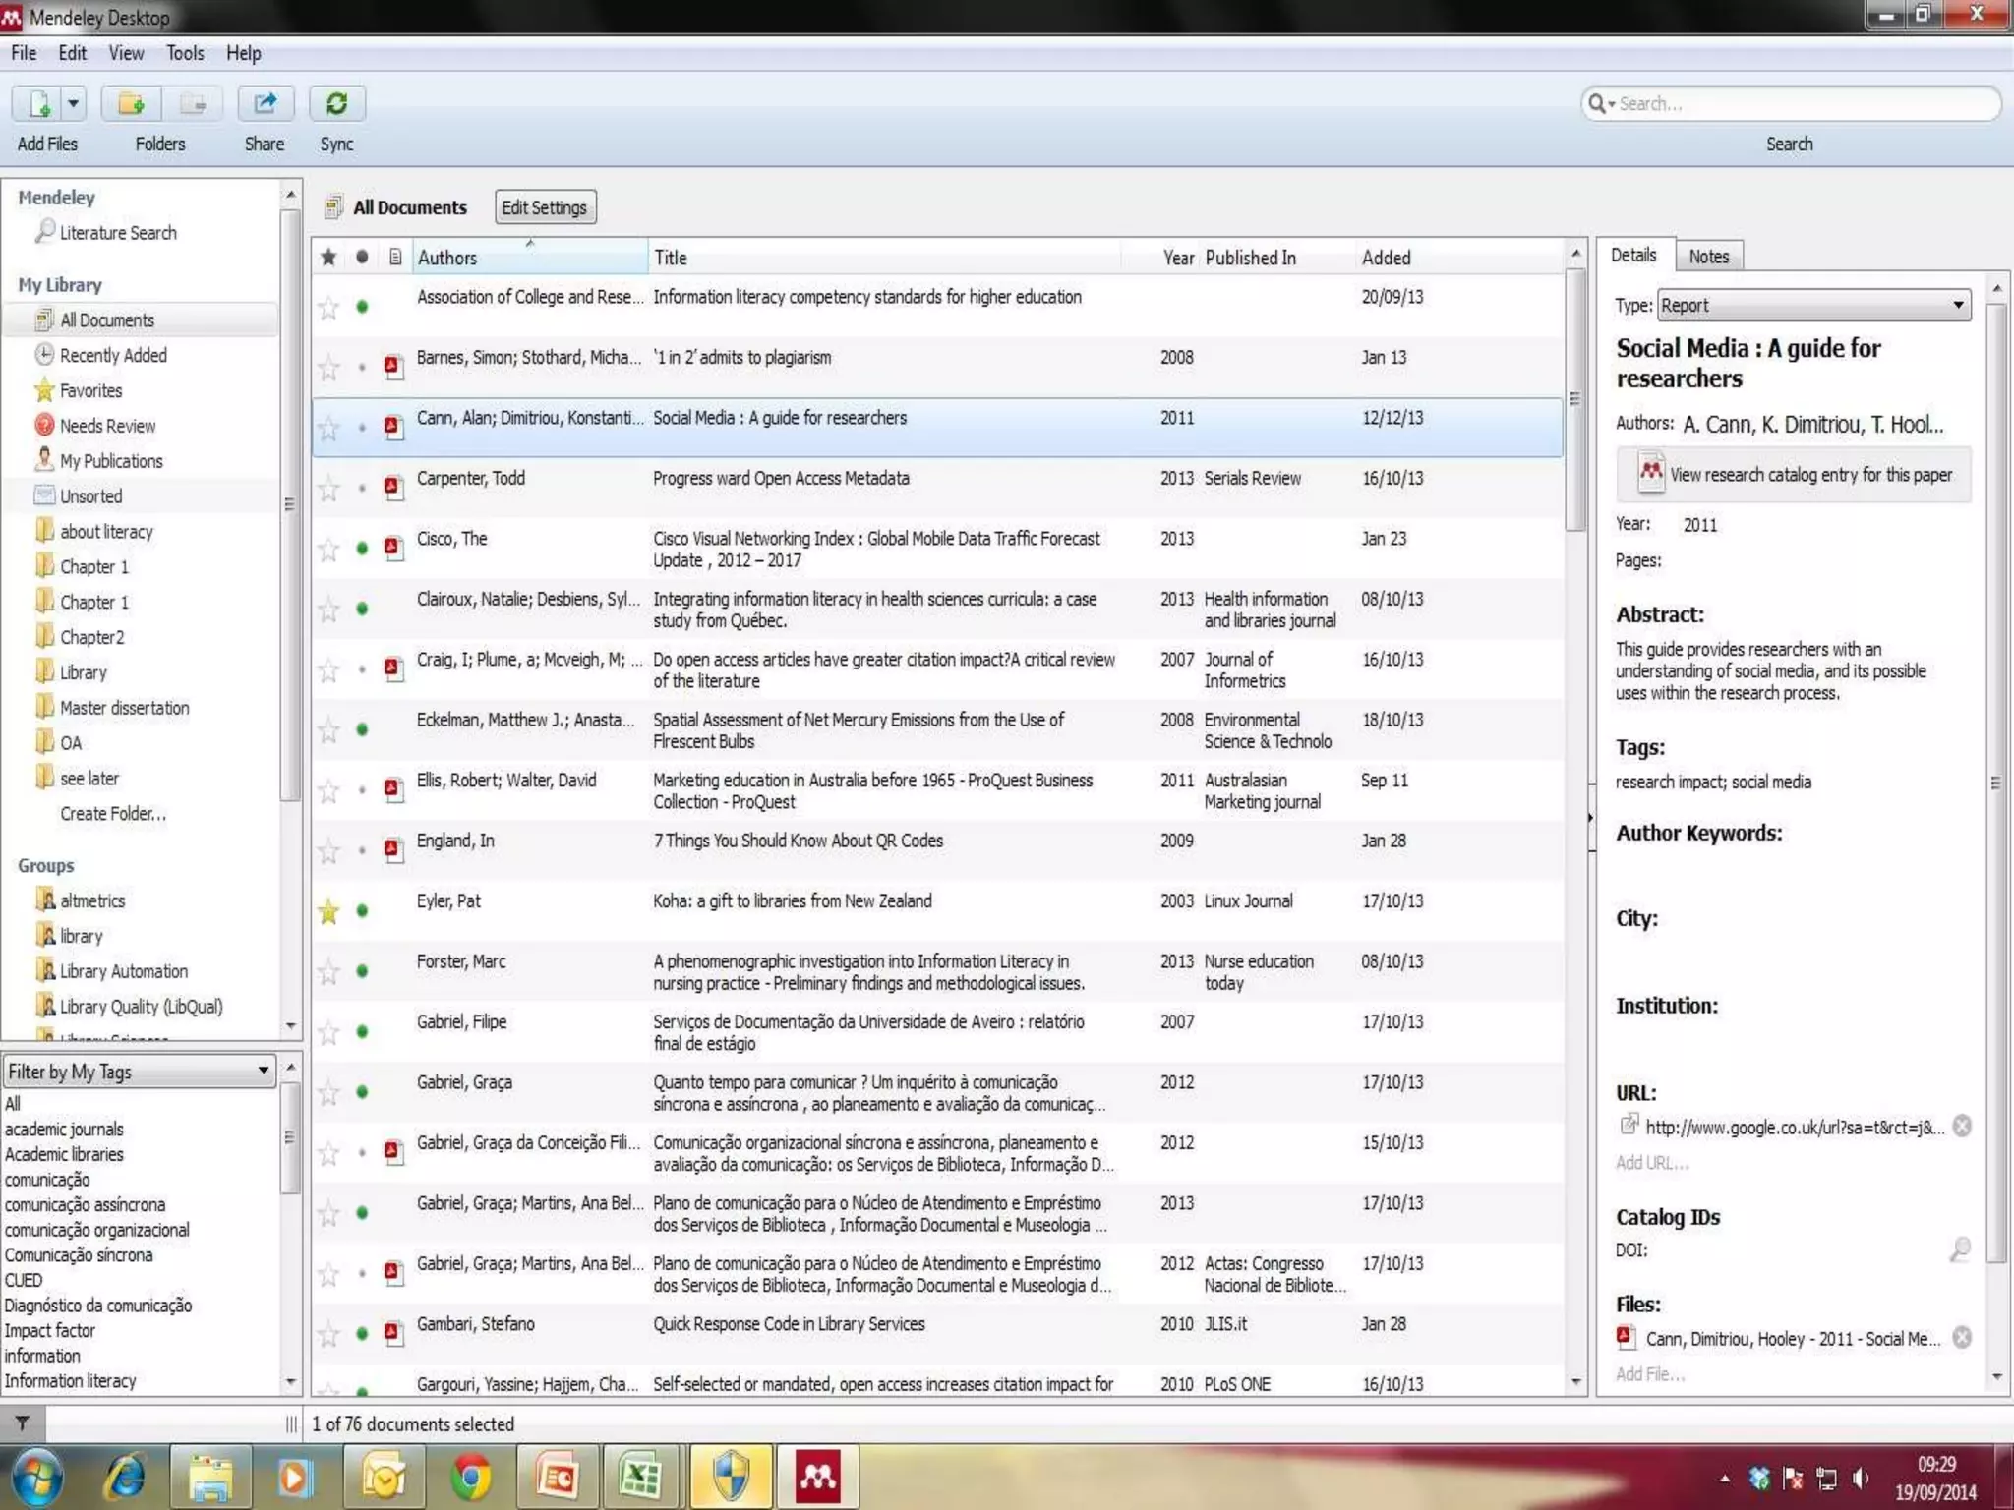Click the filter funnel icon in status bar

(x=22, y=1423)
